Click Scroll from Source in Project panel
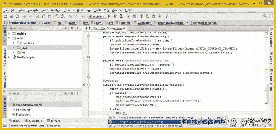Image resolution: width=276 pixels, height=130 pixels. coord(60,28)
